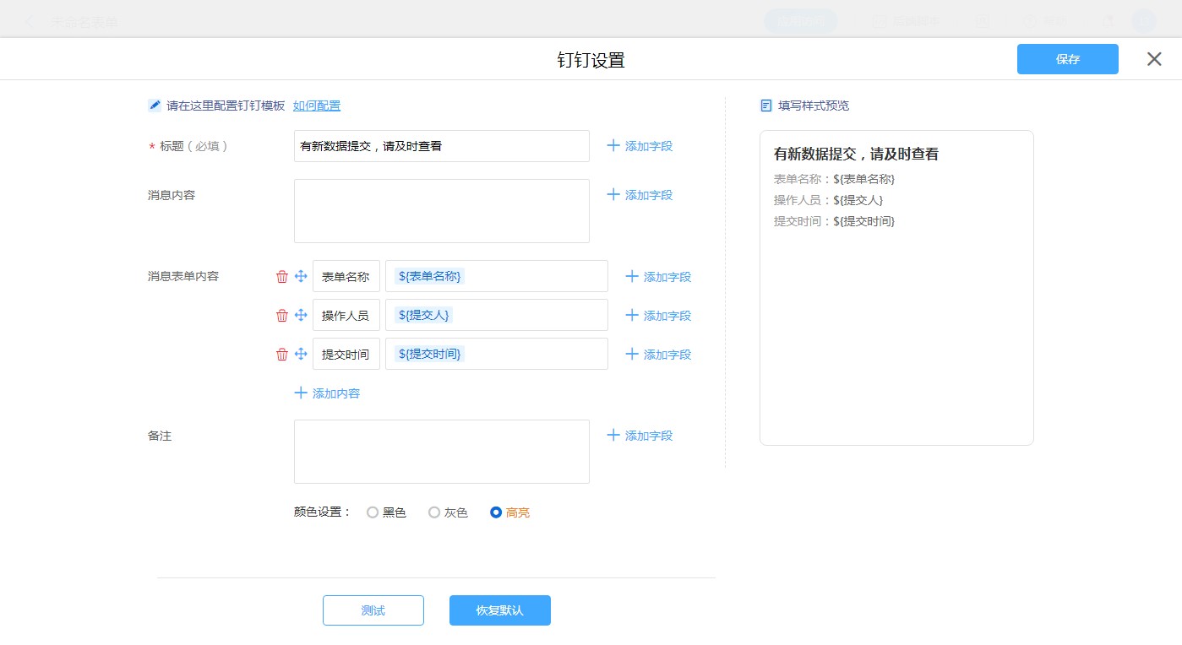
Task: Select the 黑色 color option
Action: (x=373, y=512)
